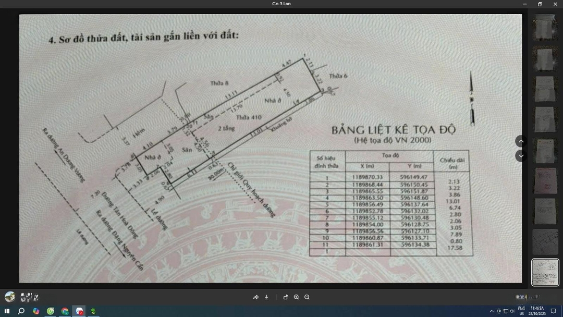This screenshot has height=317, width=563.
Task: Click the clock showing 11:46 SA
Action: [x=537, y=311]
